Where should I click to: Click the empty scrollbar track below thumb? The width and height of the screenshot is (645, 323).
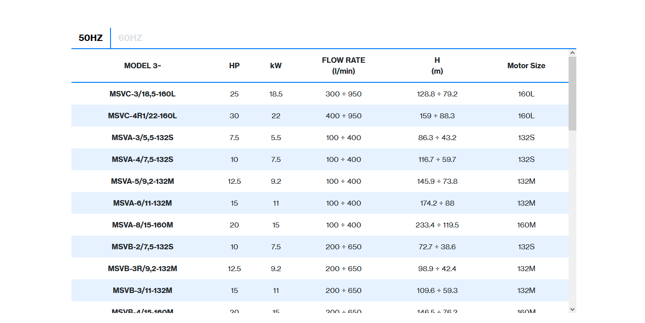[572, 218]
